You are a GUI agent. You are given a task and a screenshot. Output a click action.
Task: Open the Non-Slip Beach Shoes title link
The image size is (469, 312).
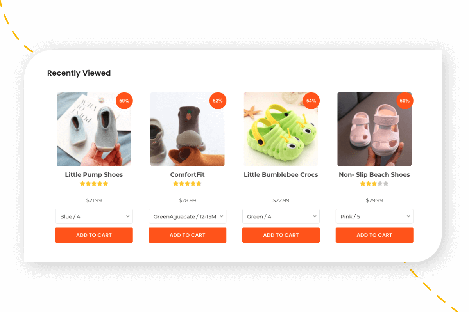[374, 175]
